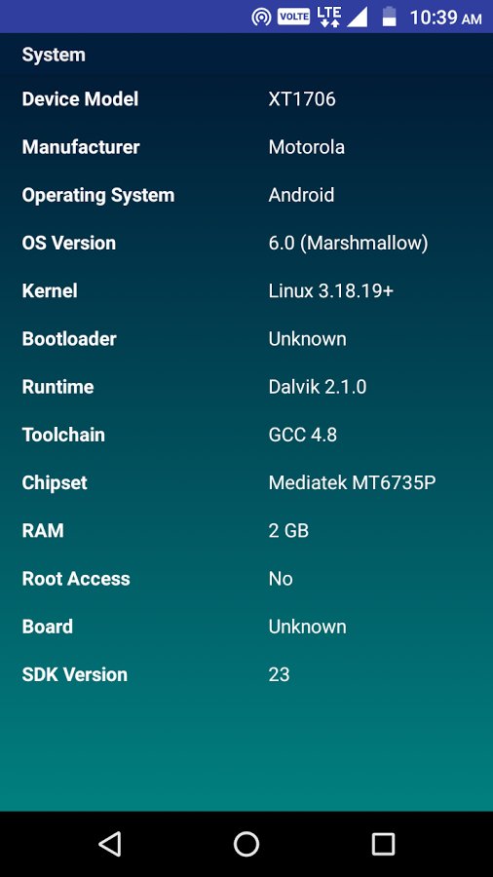The image size is (493, 877).
Task: Tap the Home circle navigation button
Action: tap(246, 844)
